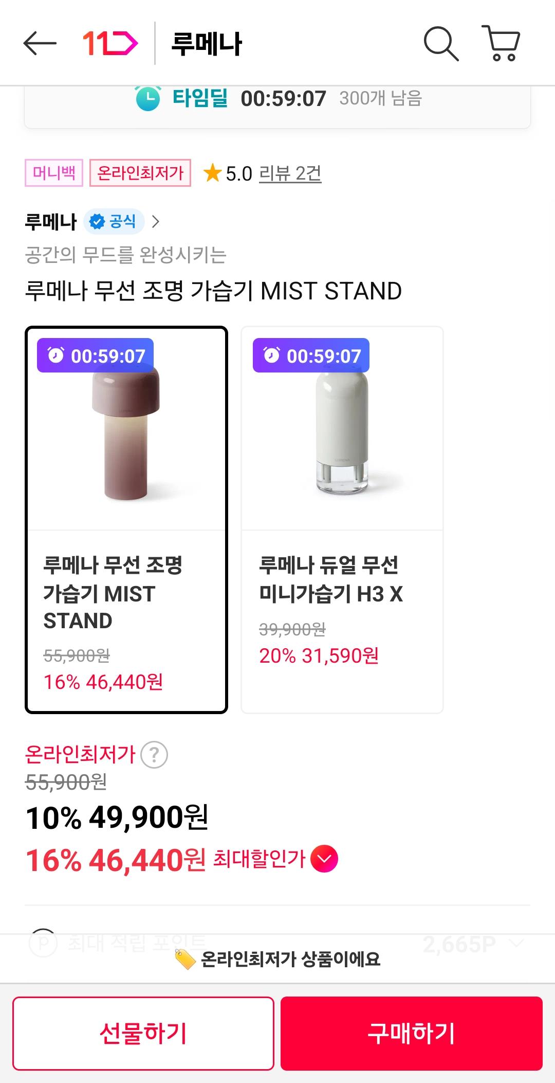
Task: Tap the gold review star icon
Action: point(212,173)
